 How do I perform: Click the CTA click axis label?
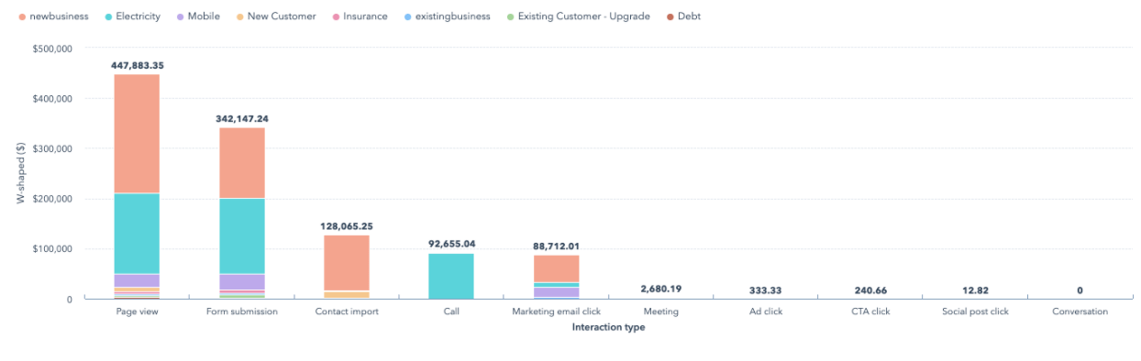tap(870, 312)
